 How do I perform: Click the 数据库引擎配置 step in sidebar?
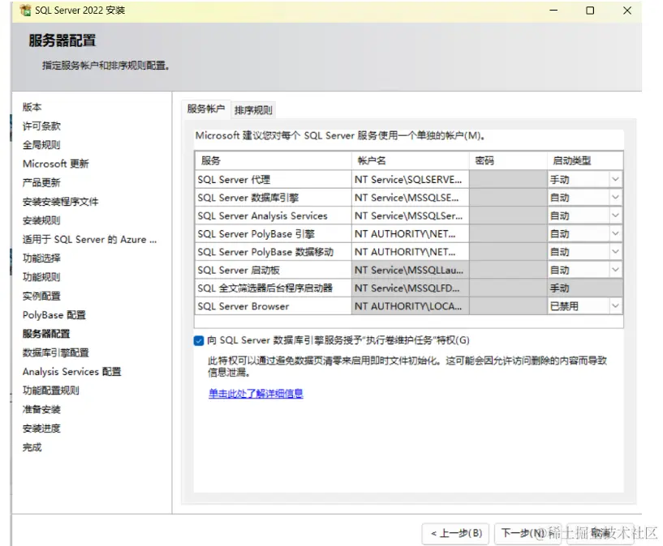[56, 352]
